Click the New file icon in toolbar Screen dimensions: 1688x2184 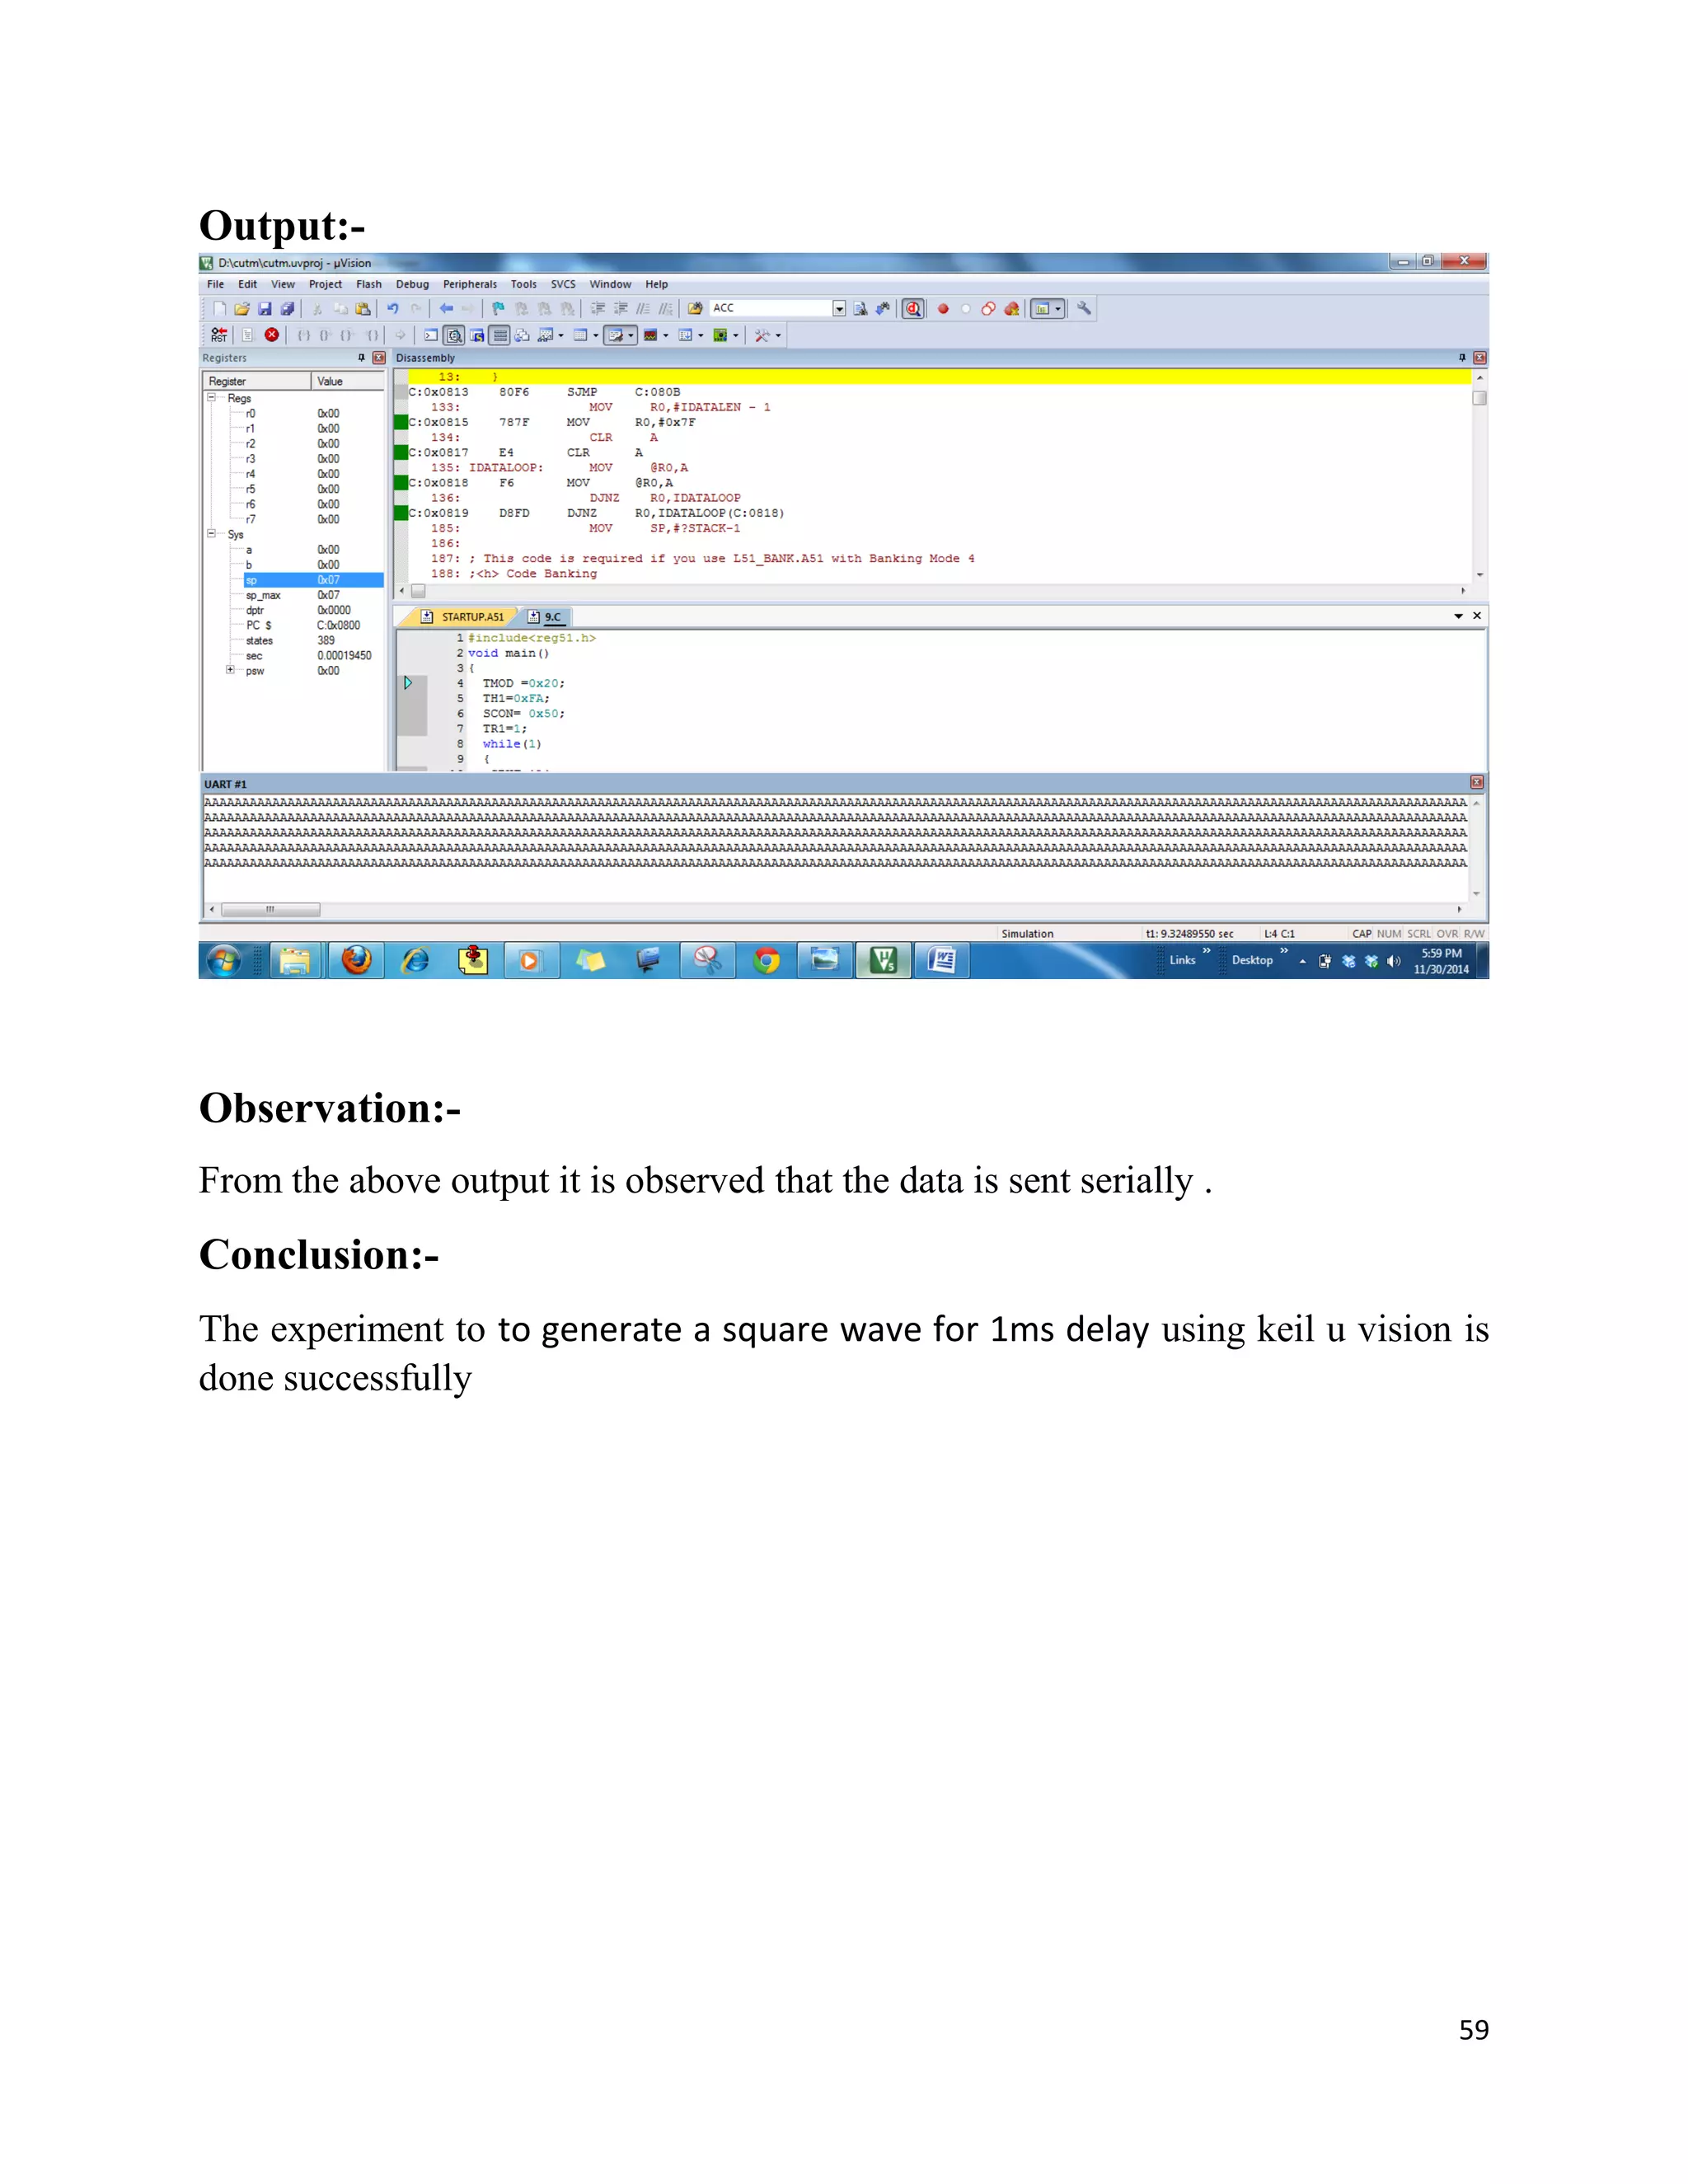220,309
